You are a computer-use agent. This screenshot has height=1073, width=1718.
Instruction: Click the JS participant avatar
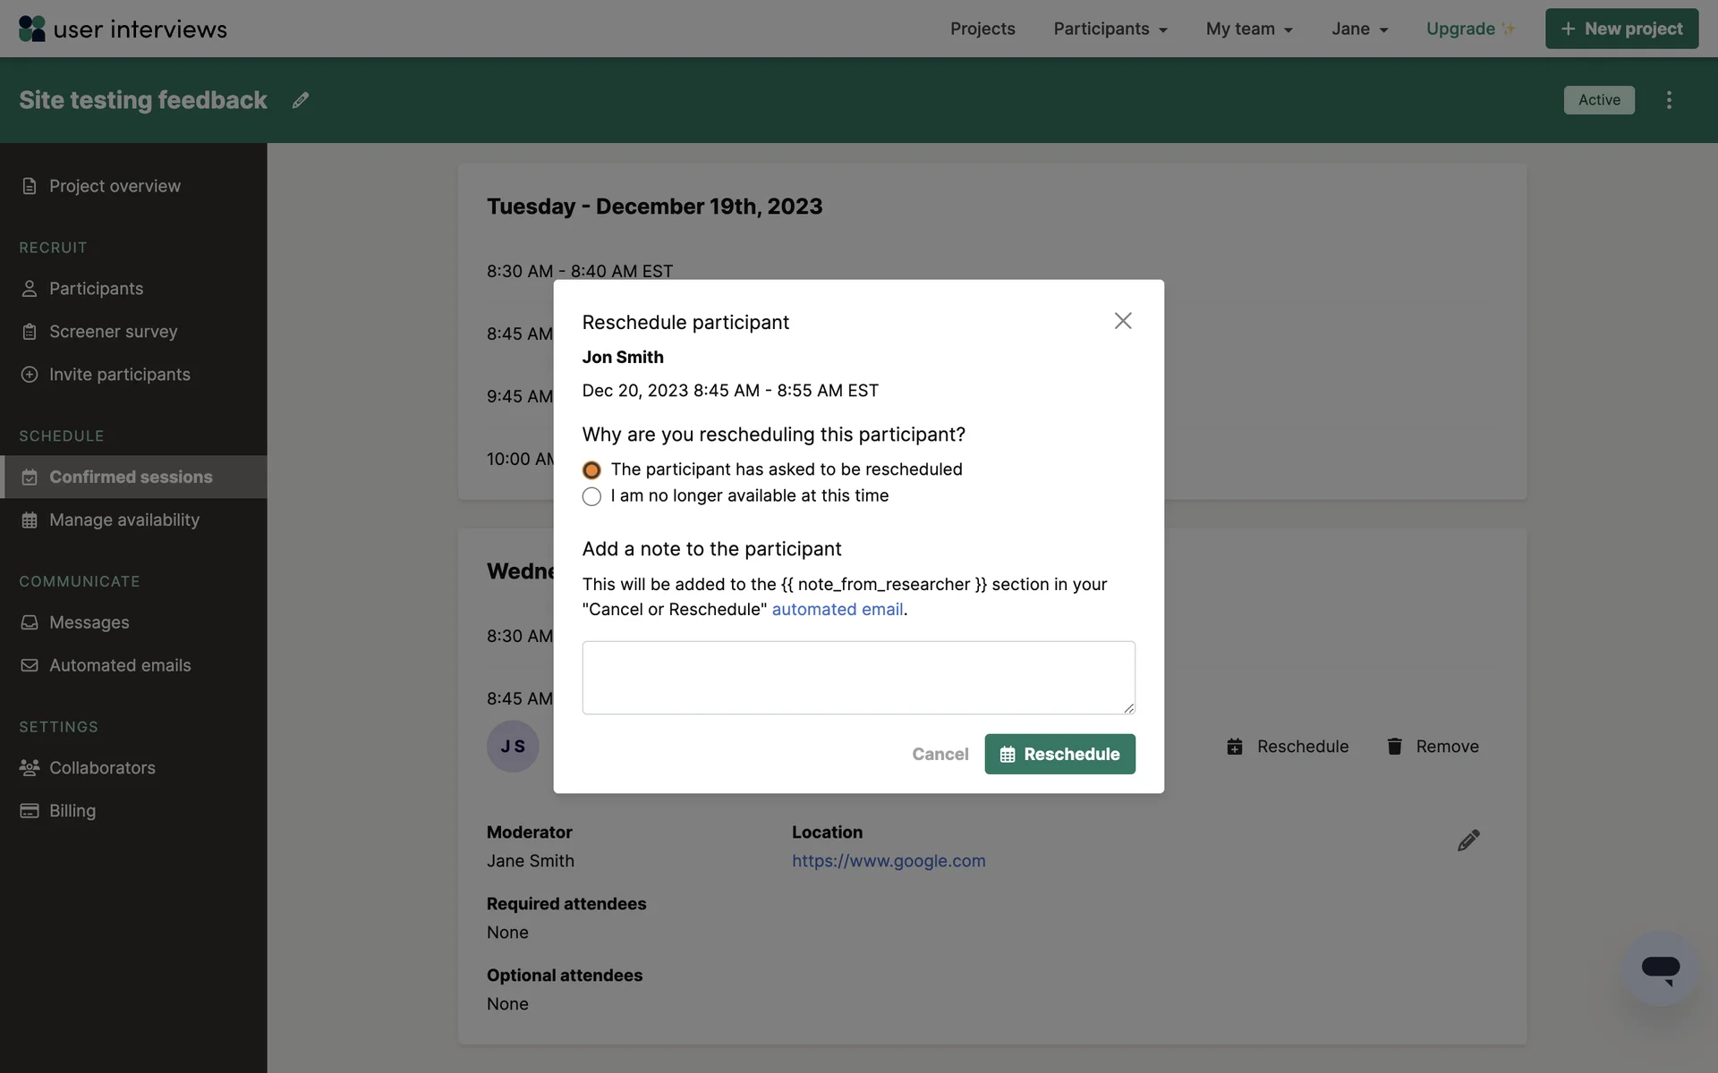pos(513,747)
